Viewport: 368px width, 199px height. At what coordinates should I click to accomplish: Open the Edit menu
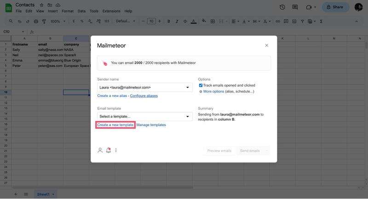coord(29,11)
